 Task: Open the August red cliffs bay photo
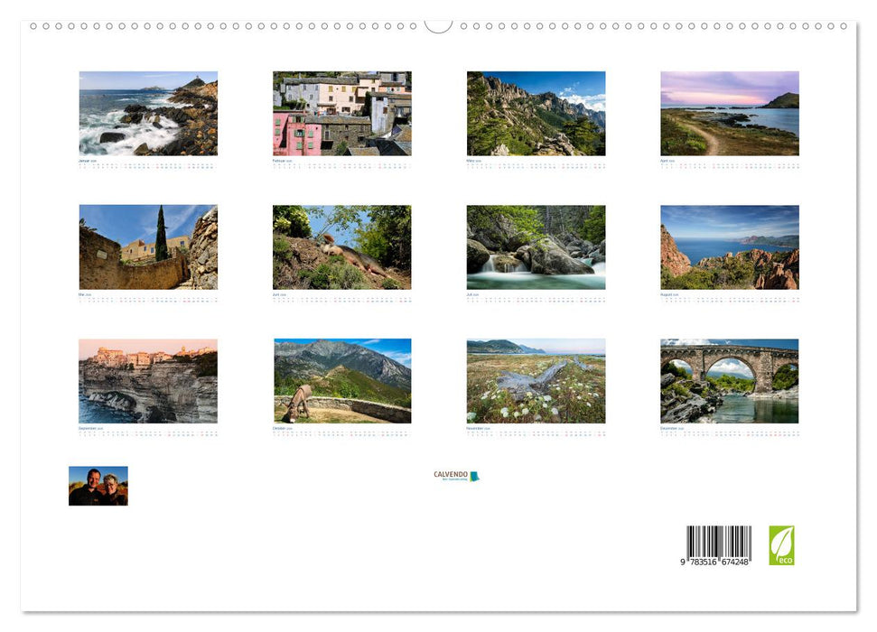(730, 246)
